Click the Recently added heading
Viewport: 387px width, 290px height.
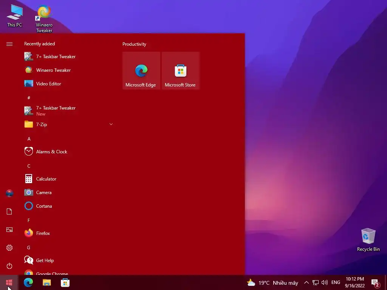pos(39,44)
